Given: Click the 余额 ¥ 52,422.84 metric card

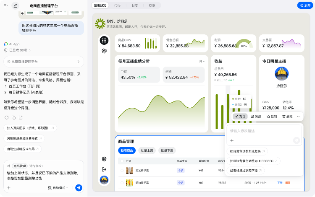Looking at the screenshot, I should 184,75.
